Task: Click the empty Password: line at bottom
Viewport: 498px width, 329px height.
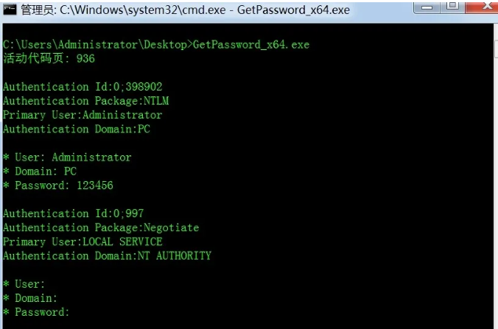Action: click(x=36, y=312)
